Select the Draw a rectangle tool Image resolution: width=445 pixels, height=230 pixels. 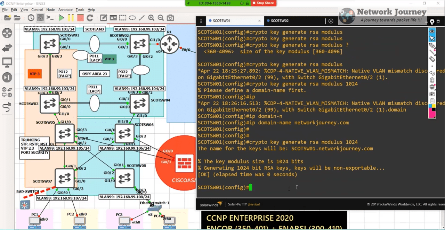click(123, 18)
